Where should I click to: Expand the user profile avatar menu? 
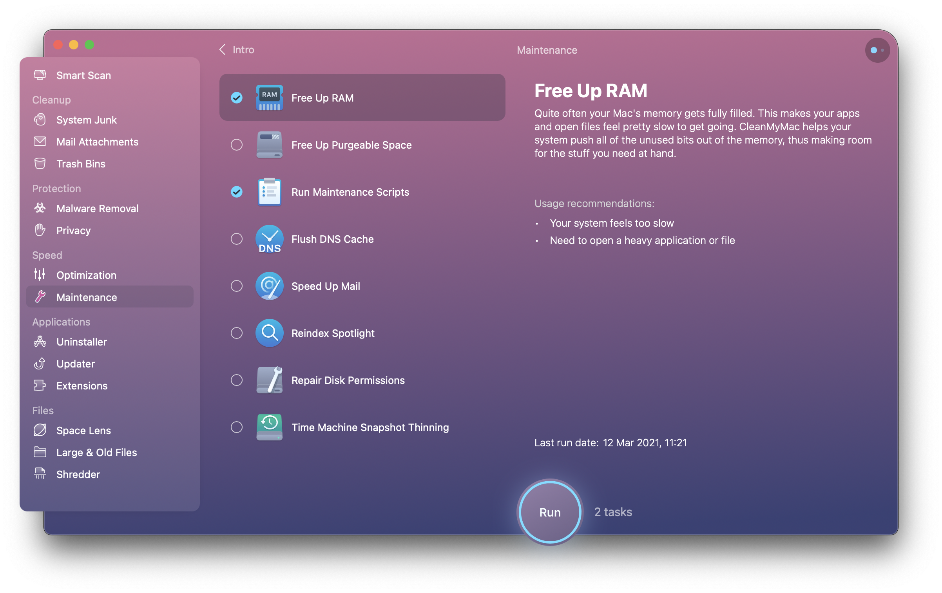(x=876, y=50)
